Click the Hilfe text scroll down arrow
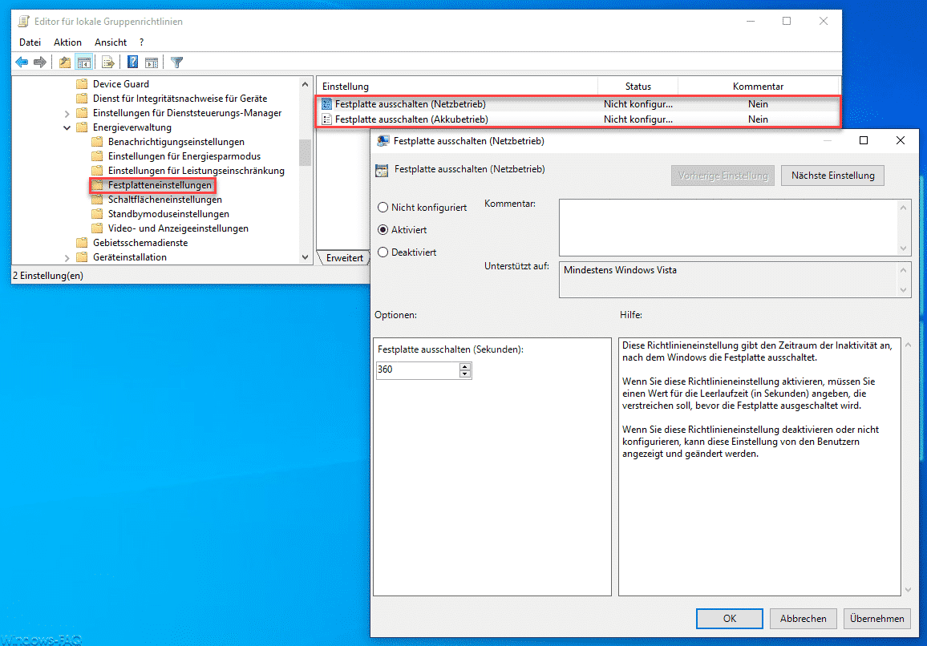The width and height of the screenshot is (927, 646). pyautogui.click(x=908, y=590)
